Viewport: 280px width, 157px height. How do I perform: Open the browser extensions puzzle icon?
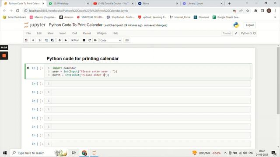coord(255,11)
